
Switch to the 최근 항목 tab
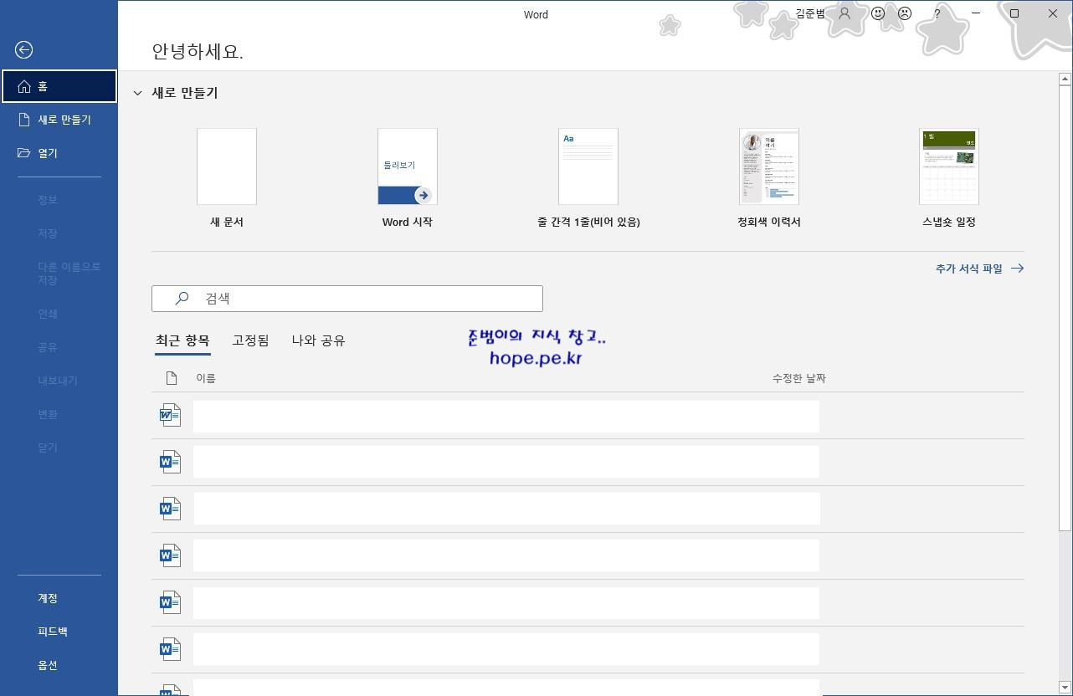(182, 340)
